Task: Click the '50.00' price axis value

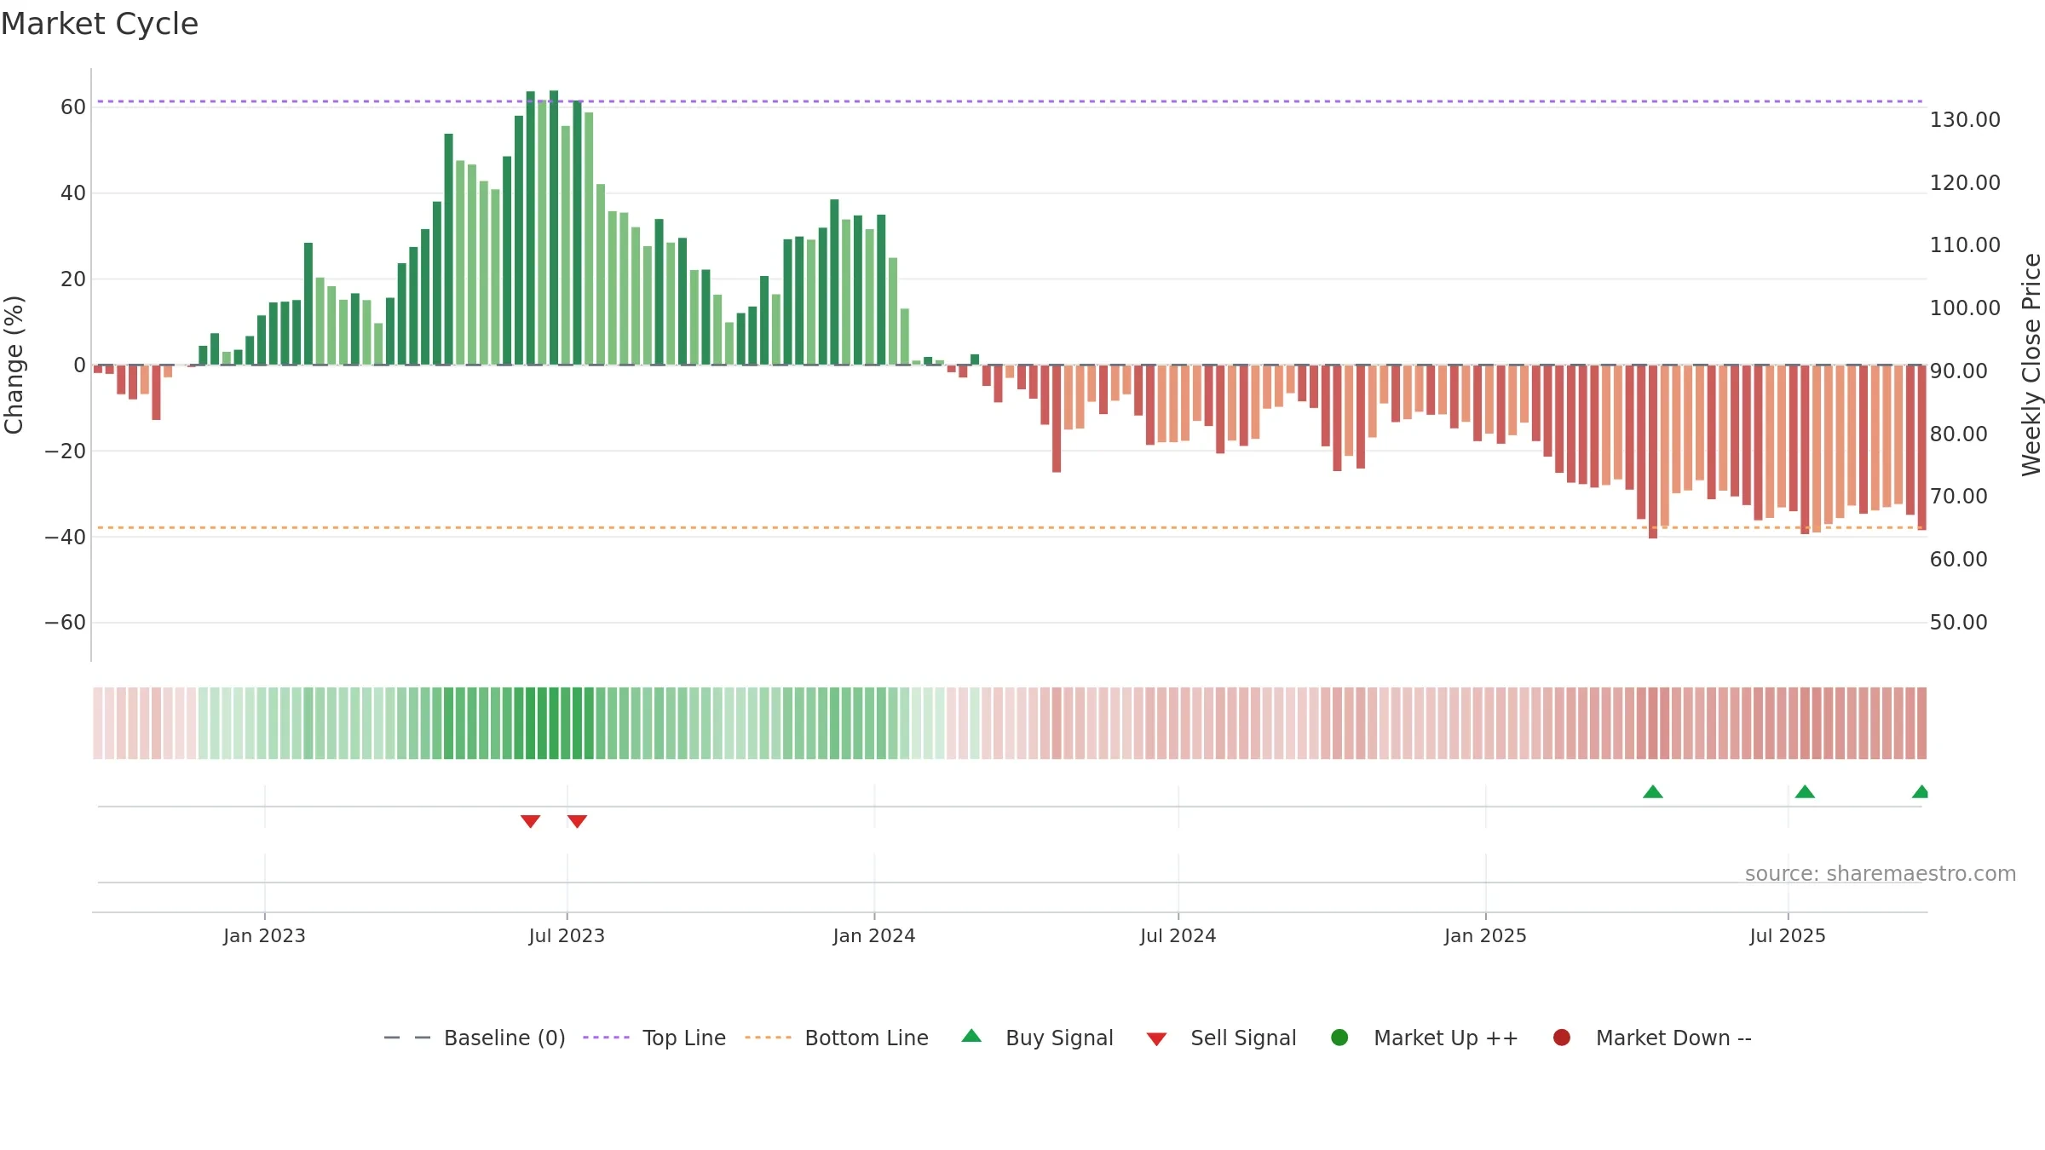Action: coord(1958,623)
